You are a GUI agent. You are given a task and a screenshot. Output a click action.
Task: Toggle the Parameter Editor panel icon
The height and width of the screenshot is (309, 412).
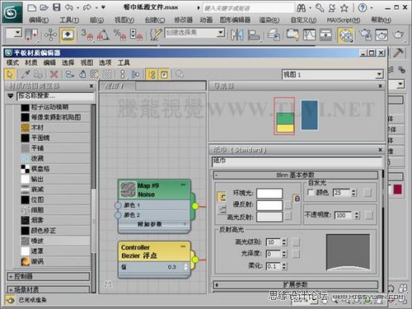(164, 74)
